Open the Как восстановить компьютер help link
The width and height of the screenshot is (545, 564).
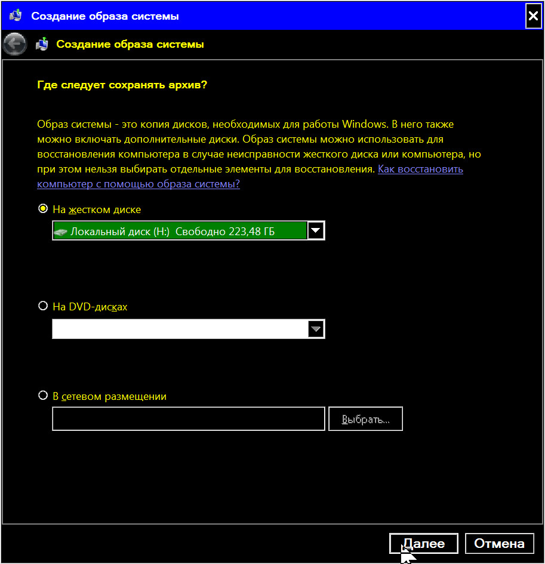tap(420, 169)
